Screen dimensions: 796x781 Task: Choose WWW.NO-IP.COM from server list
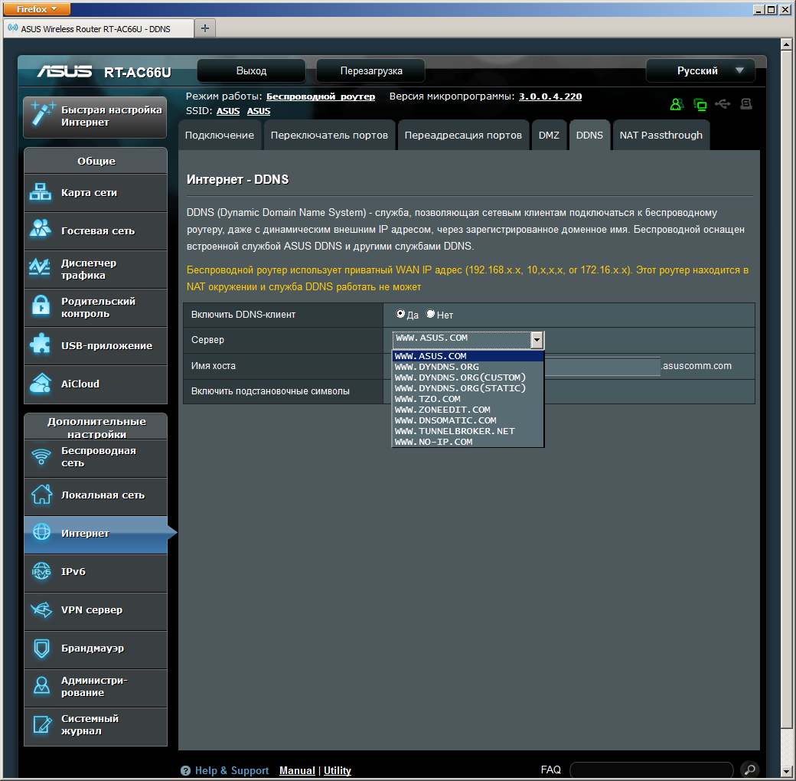click(x=434, y=442)
